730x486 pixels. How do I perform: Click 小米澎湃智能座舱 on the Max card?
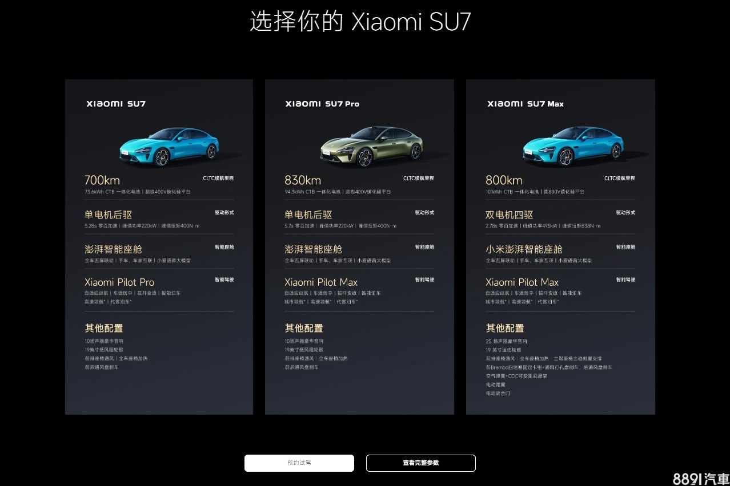pos(524,249)
